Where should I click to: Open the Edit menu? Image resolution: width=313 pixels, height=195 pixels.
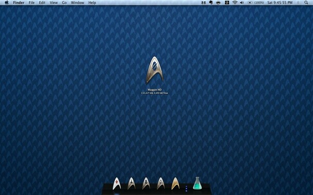click(x=42, y=3)
